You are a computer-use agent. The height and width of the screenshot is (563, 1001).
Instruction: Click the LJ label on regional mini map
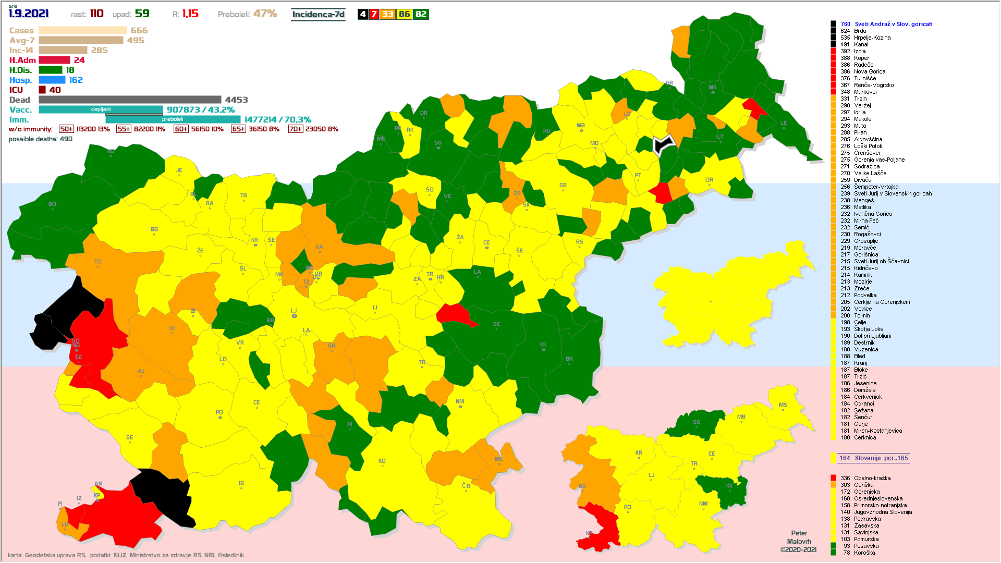[x=651, y=475]
